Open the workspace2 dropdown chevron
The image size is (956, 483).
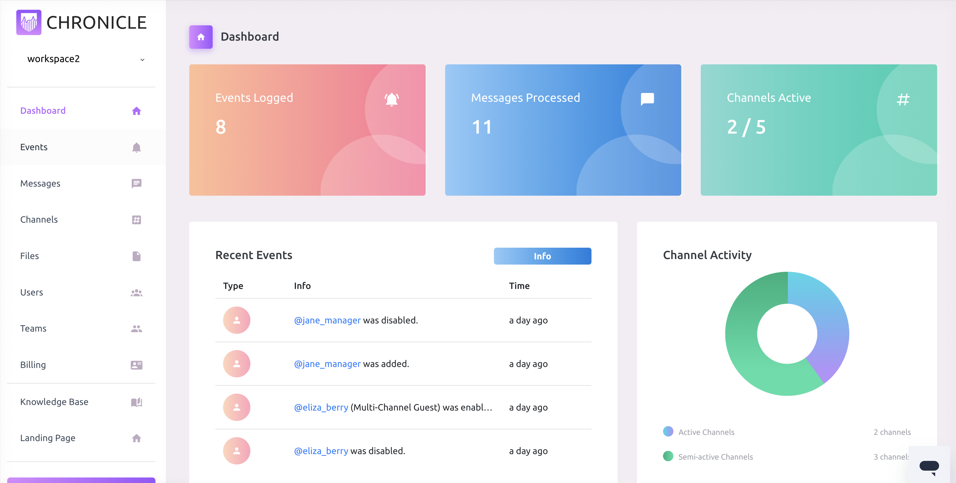pyautogui.click(x=142, y=60)
